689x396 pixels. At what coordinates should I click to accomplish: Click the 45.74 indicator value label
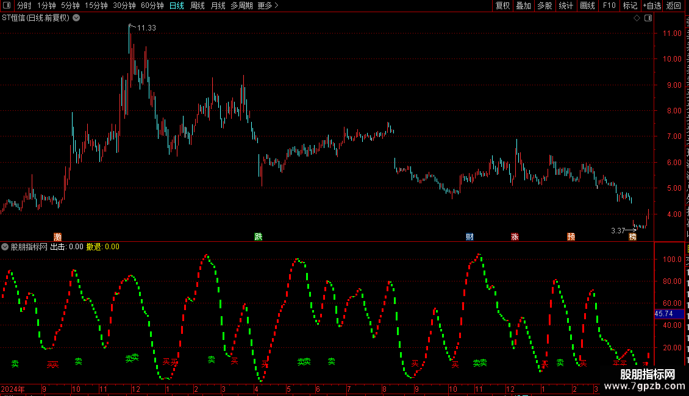click(664, 314)
